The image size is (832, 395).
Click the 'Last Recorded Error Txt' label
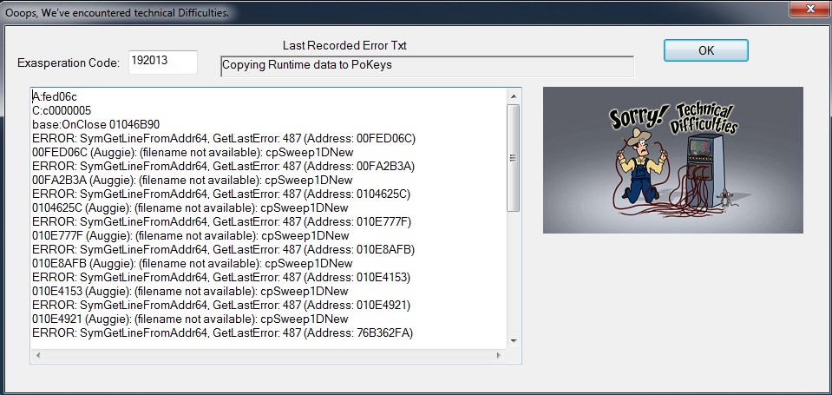(x=344, y=45)
